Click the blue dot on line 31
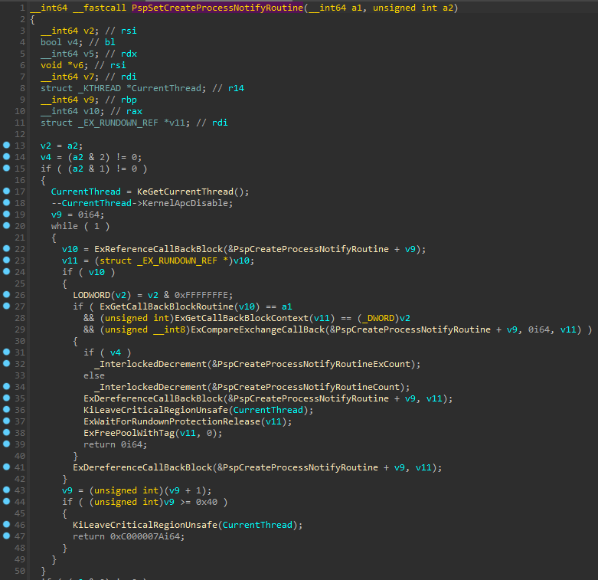 (6, 352)
